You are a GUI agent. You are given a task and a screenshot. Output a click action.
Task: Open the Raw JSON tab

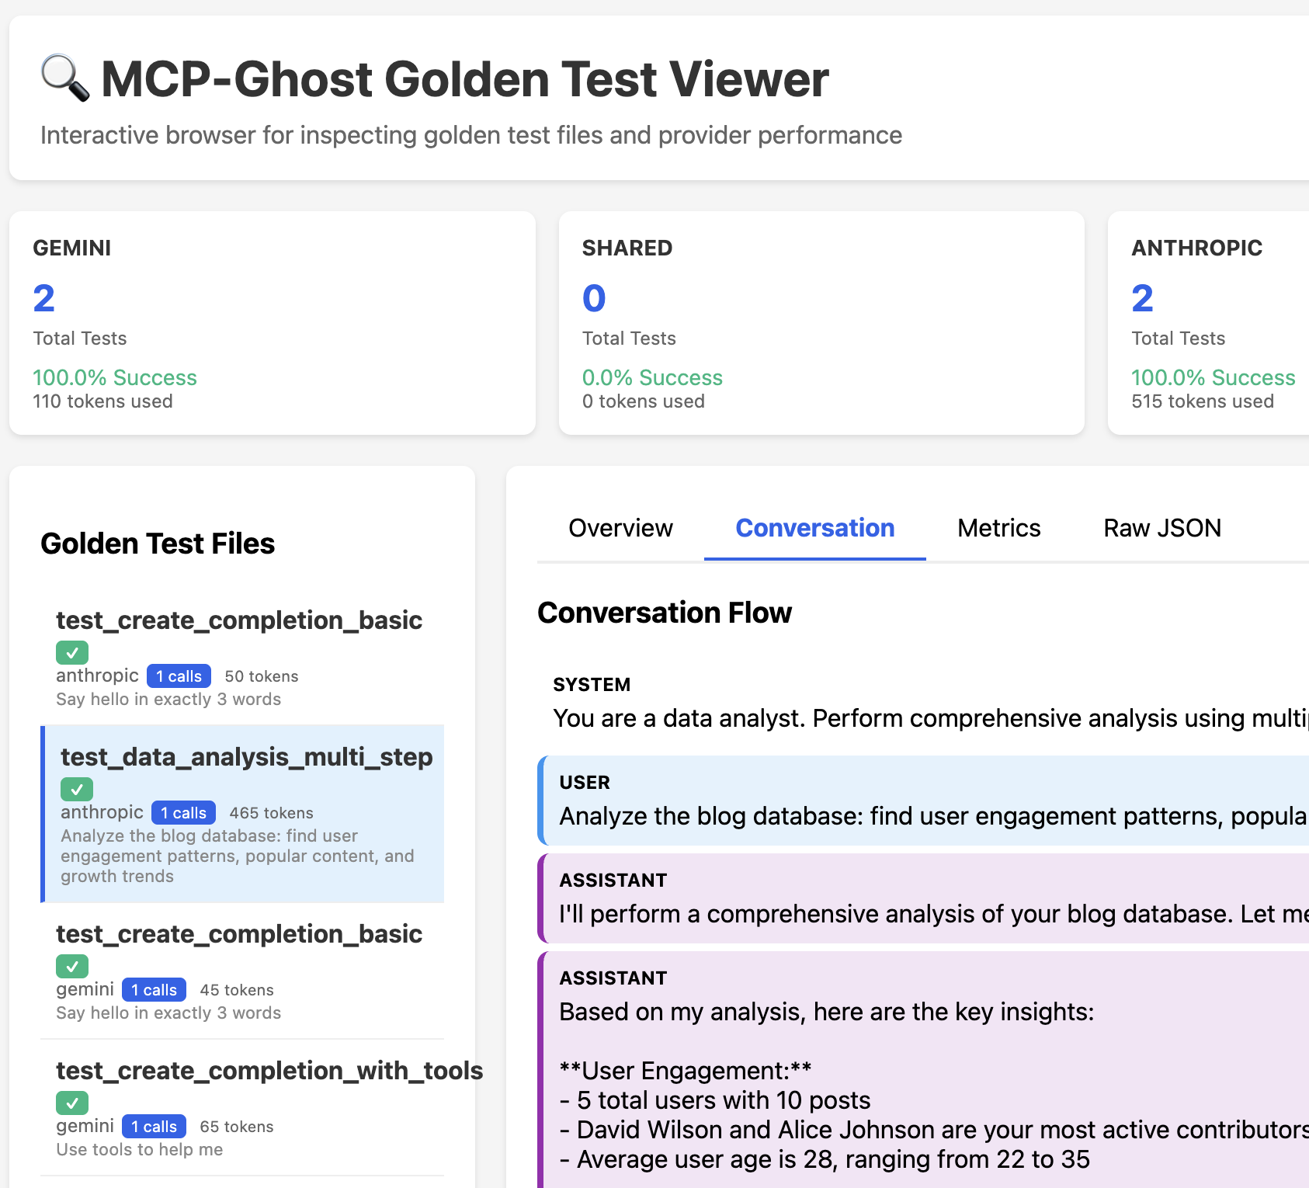point(1161,528)
